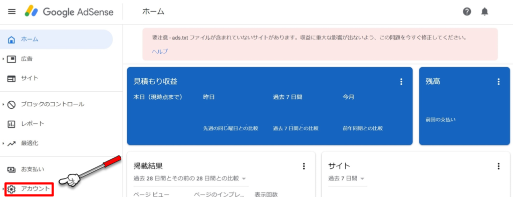Click the 残高 card title
The height and width of the screenshot is (197, 513).
pyautogui.click(x=433, y=82)
